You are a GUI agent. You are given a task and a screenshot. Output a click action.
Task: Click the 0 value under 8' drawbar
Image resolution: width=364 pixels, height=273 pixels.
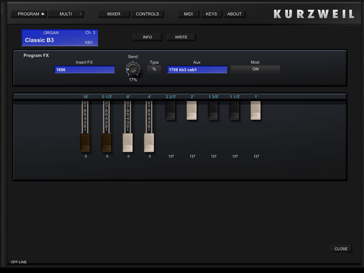[128, 157]
